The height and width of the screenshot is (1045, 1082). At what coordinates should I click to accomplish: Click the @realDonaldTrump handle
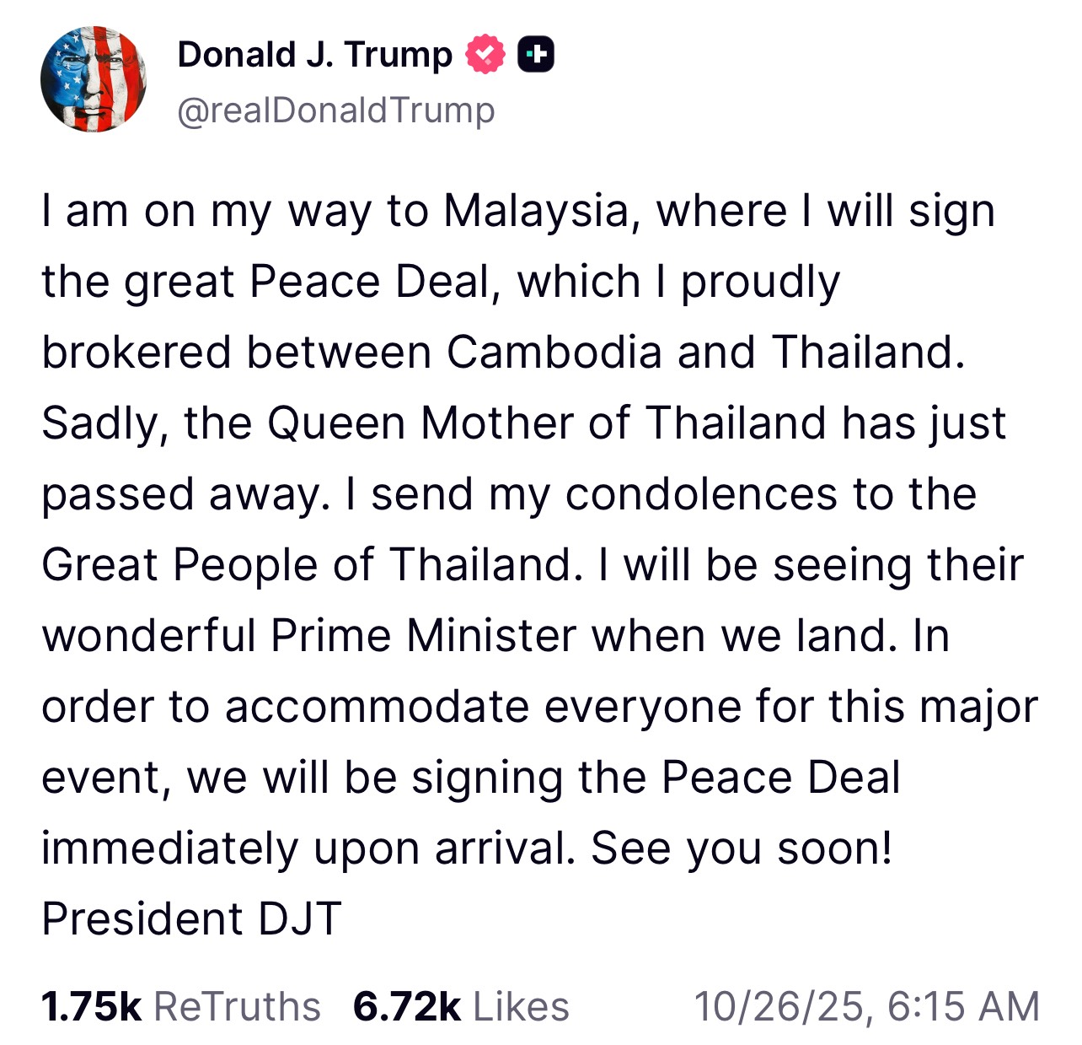coord(335,110)
